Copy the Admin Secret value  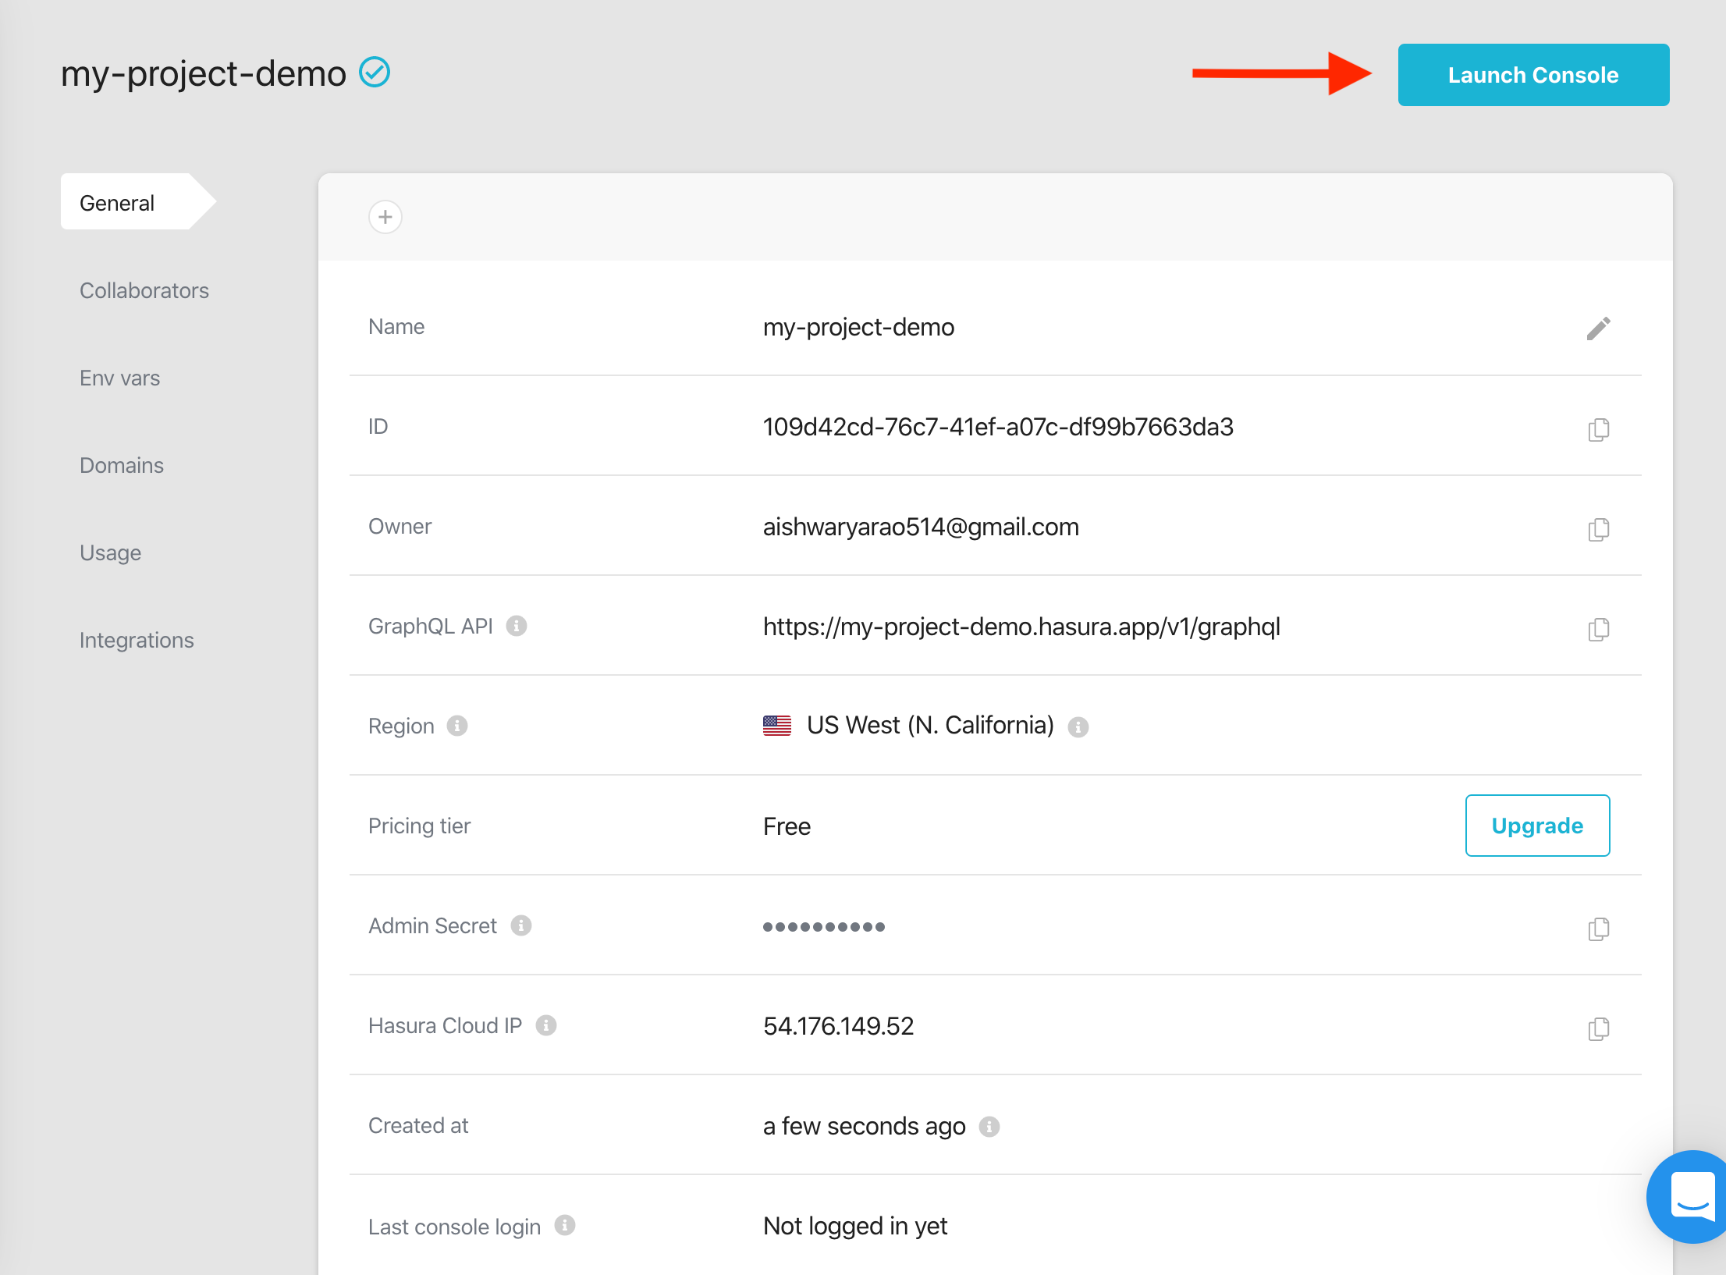point(1598,929)
